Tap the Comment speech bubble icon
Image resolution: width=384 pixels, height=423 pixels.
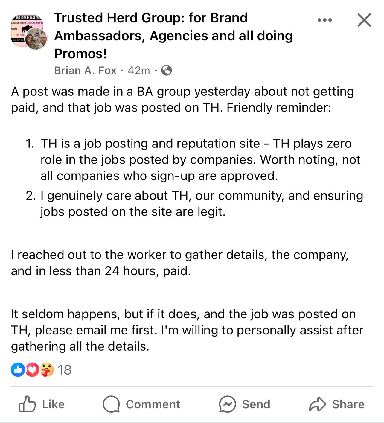point(111,404)
